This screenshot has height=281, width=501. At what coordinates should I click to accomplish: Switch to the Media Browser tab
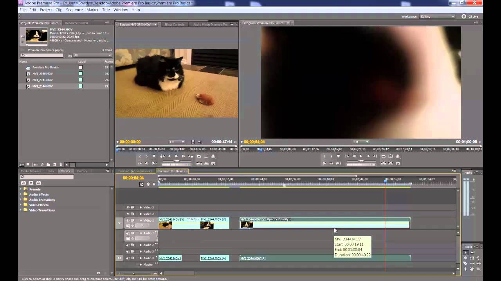click(x=31, y=171)
